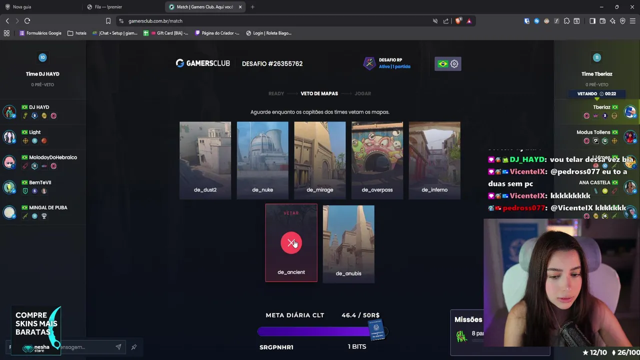Image resolution: width=640 pixels, height=360 pixels.
Task: Open browser hamburger main menu
Action: pyautogui.click(x=632, y=21)
